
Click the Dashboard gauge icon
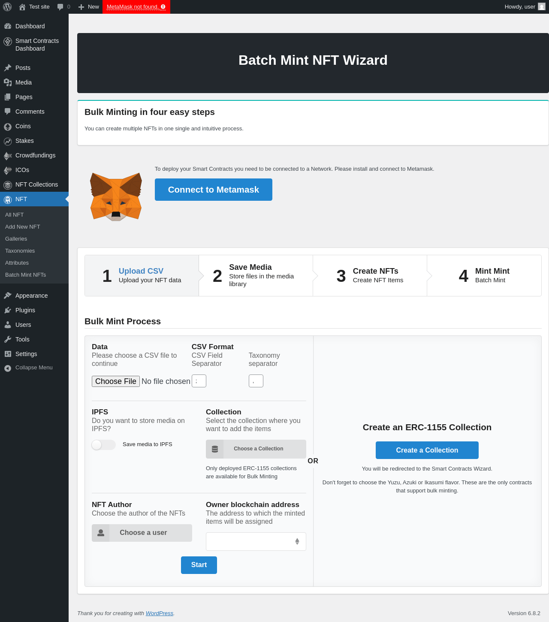(x=8, y=26)
